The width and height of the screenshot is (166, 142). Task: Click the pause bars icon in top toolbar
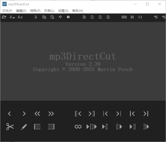[x=140, y=17]
